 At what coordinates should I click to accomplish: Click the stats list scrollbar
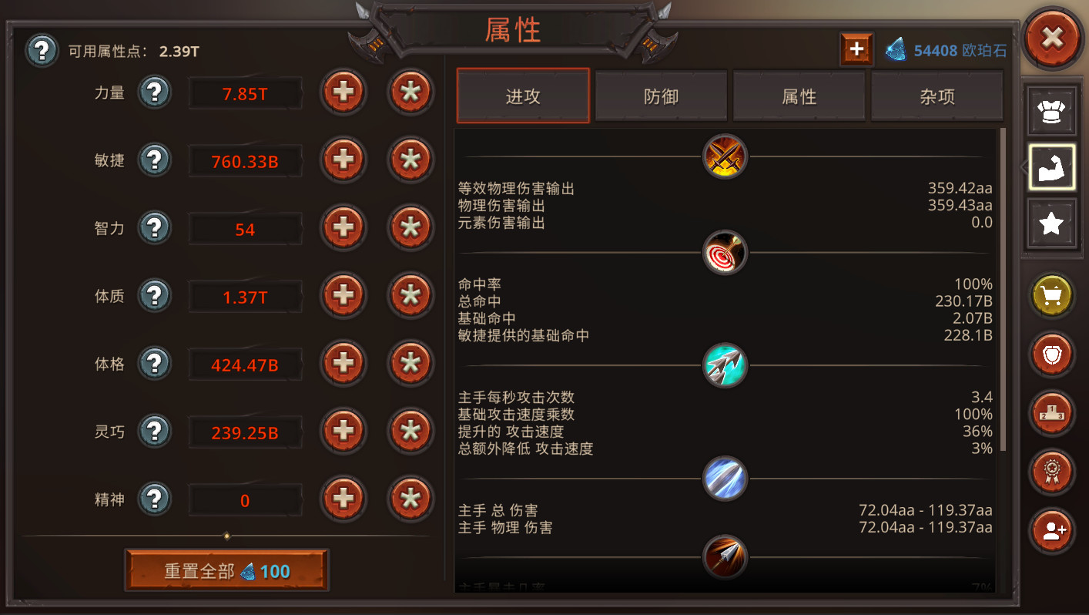[x=1003, y=290]
